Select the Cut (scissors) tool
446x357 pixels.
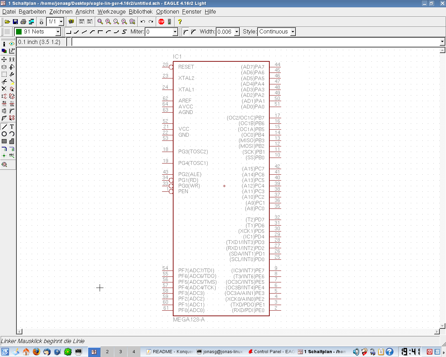4,82
